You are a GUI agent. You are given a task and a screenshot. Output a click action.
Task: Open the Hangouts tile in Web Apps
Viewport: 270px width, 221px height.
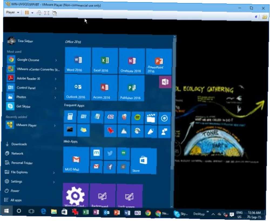pyautogui.click(x=123, y=154)
